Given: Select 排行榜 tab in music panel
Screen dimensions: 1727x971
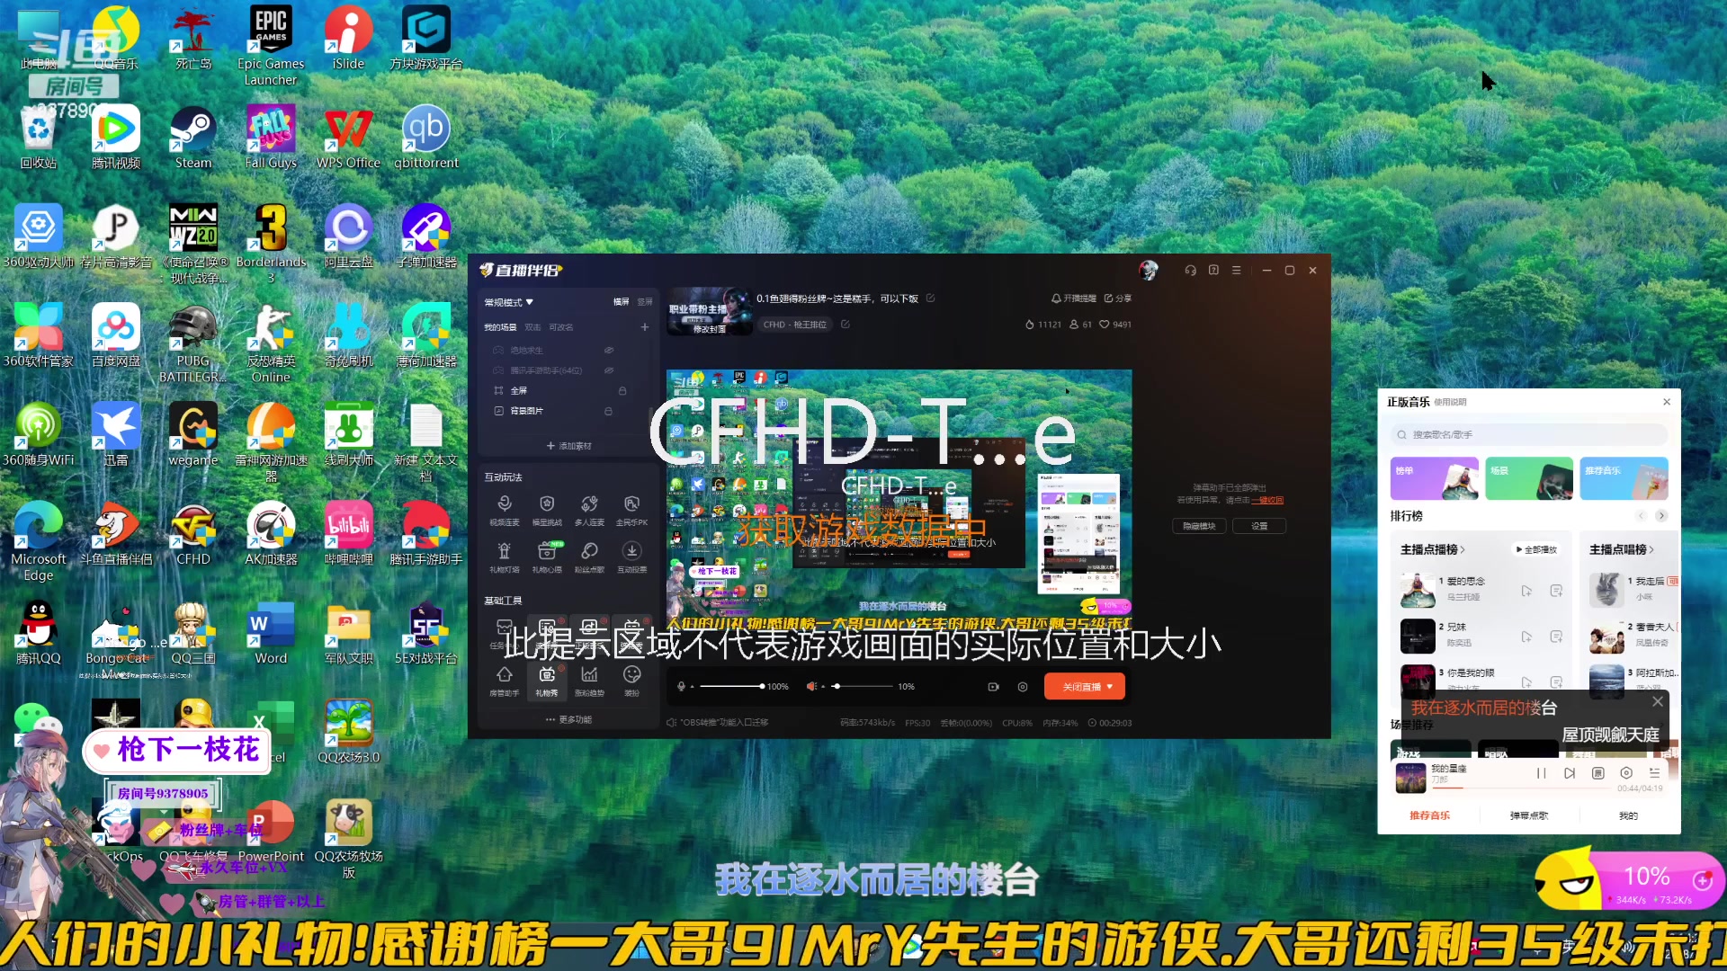Looking at the screenshot, I should (1414, 516).
